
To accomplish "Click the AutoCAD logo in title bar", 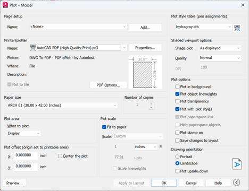I will pyautogui.click(x=5, y=5).
